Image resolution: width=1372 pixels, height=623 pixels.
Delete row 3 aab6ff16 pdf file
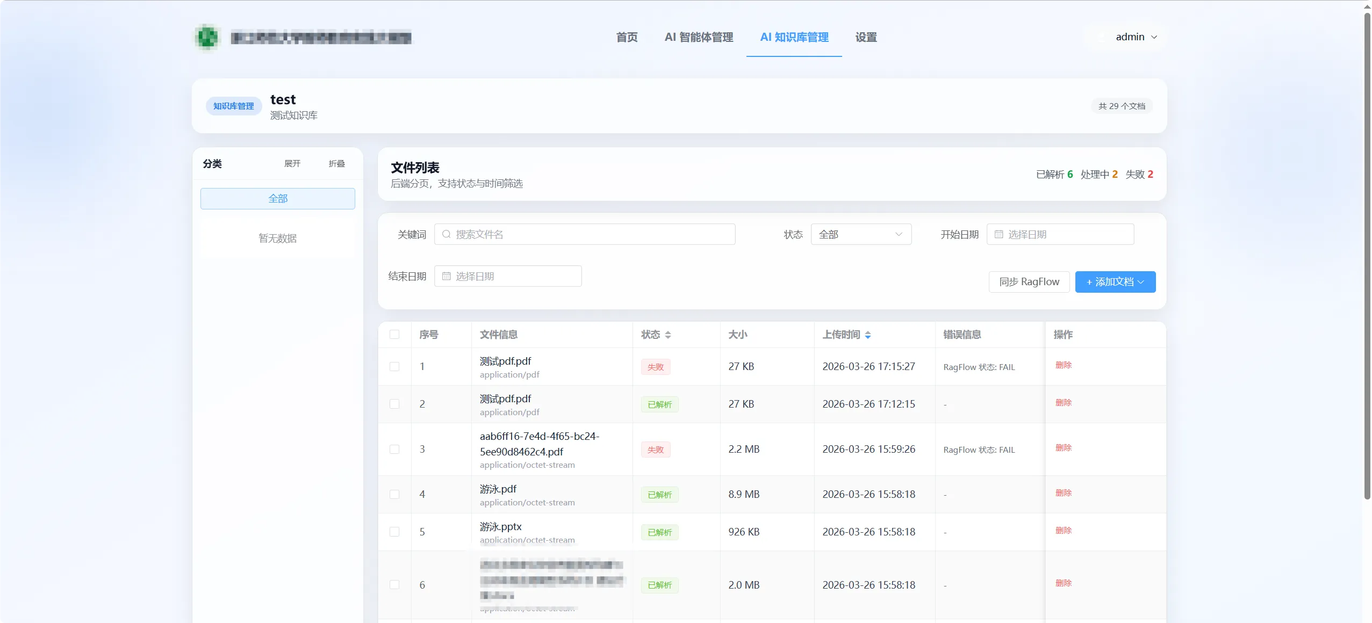[x=1064, y=448]
